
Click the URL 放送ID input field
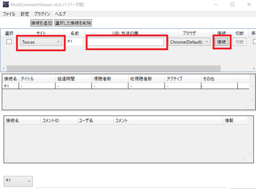125,42
